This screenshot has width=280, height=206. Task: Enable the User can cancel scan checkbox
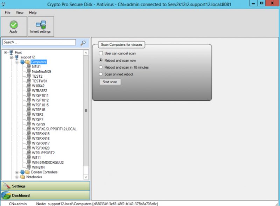[101, 53]
